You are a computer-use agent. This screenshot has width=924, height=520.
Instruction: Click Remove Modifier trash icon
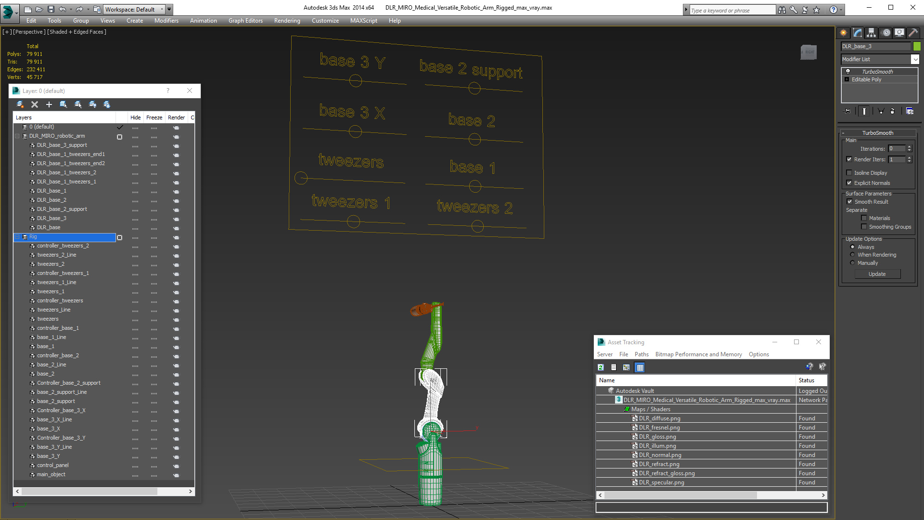point(893,111)
